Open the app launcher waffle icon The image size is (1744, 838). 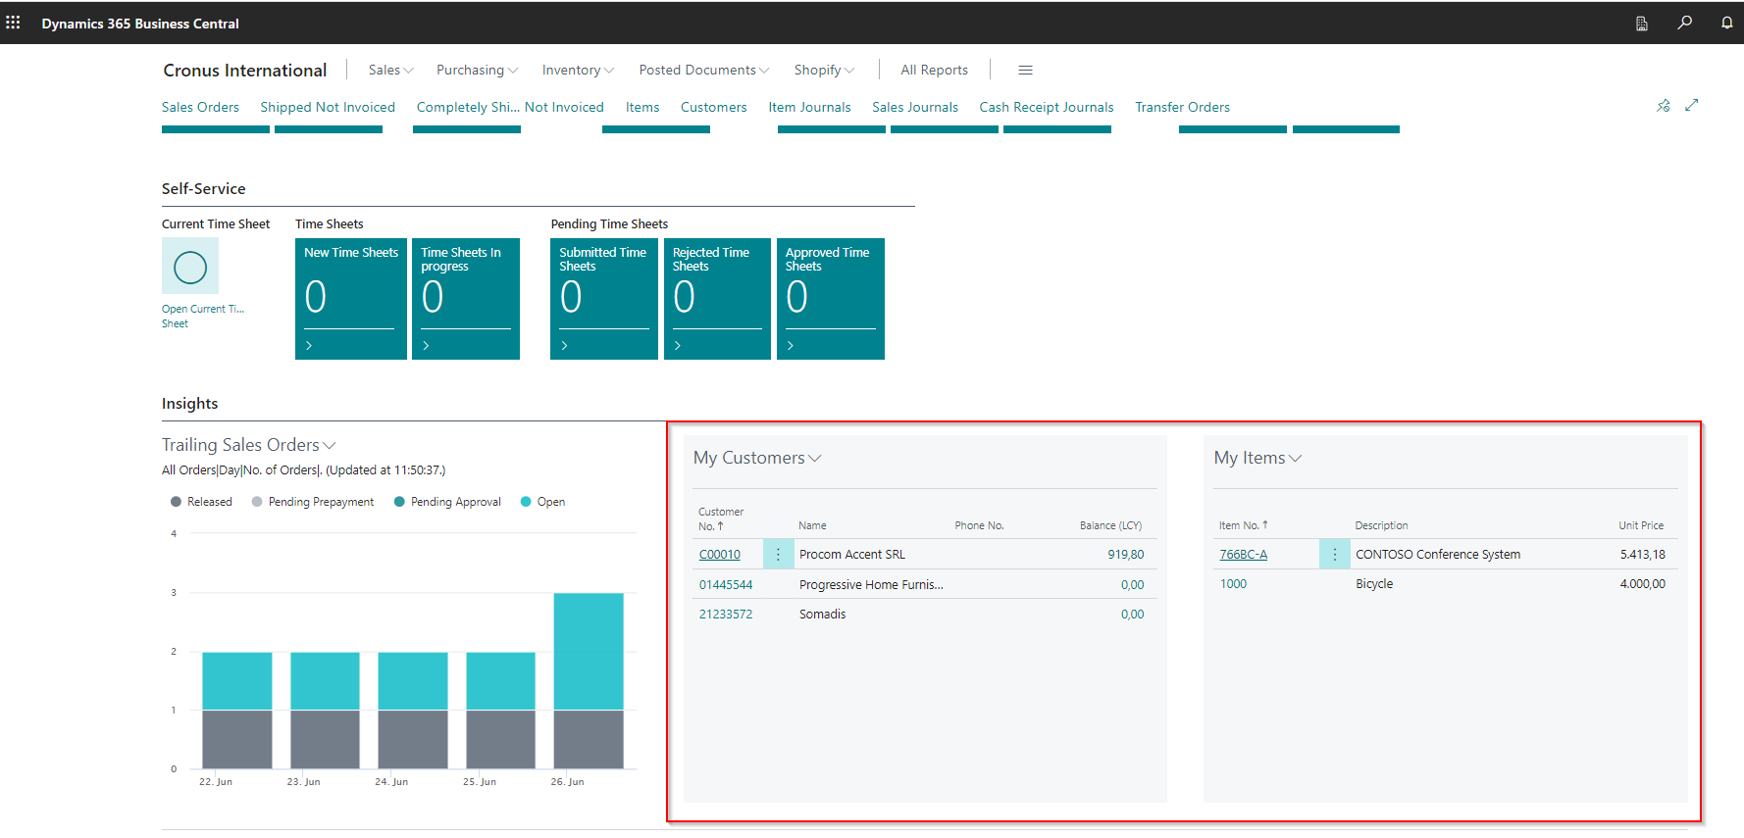tap(13, 23)
